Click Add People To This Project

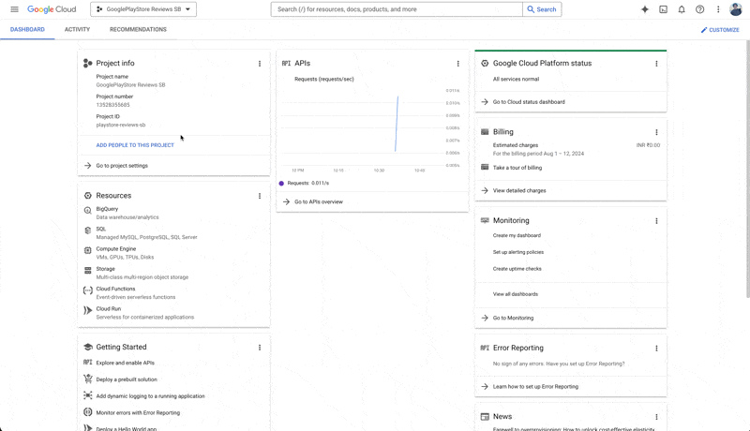click(x=135, y=145)
